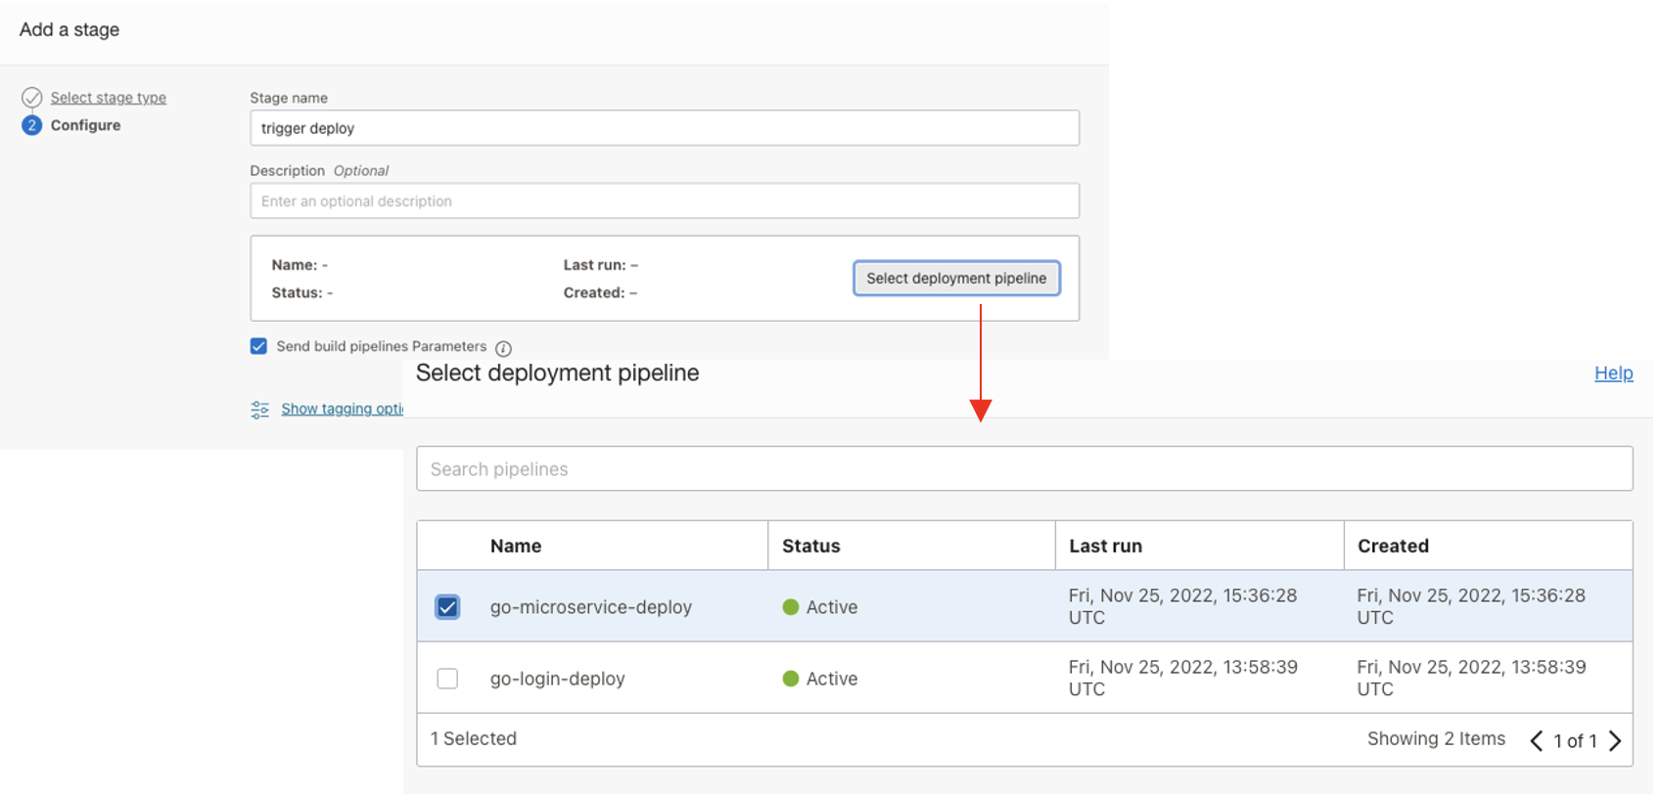Image resolution: width=1662 pixels, height=794 pixels.
Task: Click the optional Description input field
Action: tap(665, 201)
